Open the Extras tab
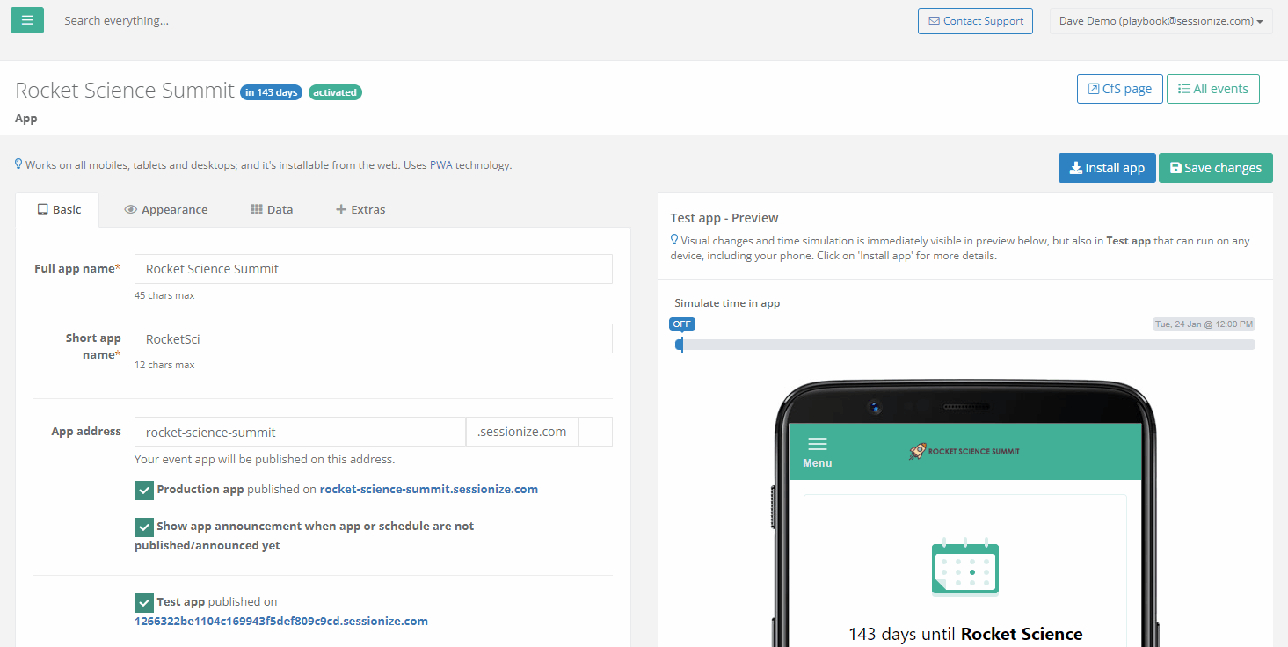This screenshot has width=1288, height=647. coord(360,209)
